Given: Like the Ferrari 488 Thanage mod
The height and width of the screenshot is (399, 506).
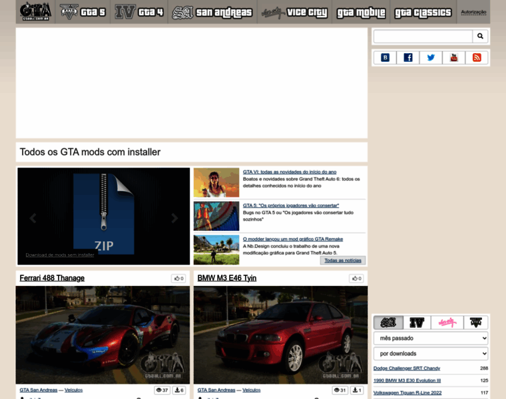Looking at the screenshot, I should click(178, 279).
